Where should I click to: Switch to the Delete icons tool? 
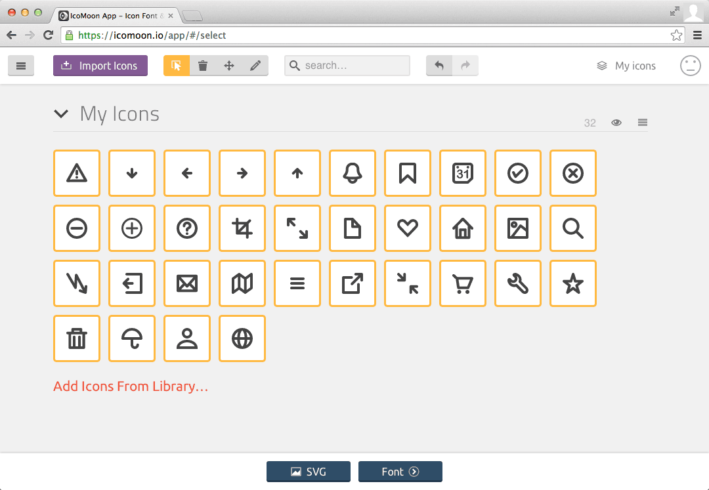[203, 66]
